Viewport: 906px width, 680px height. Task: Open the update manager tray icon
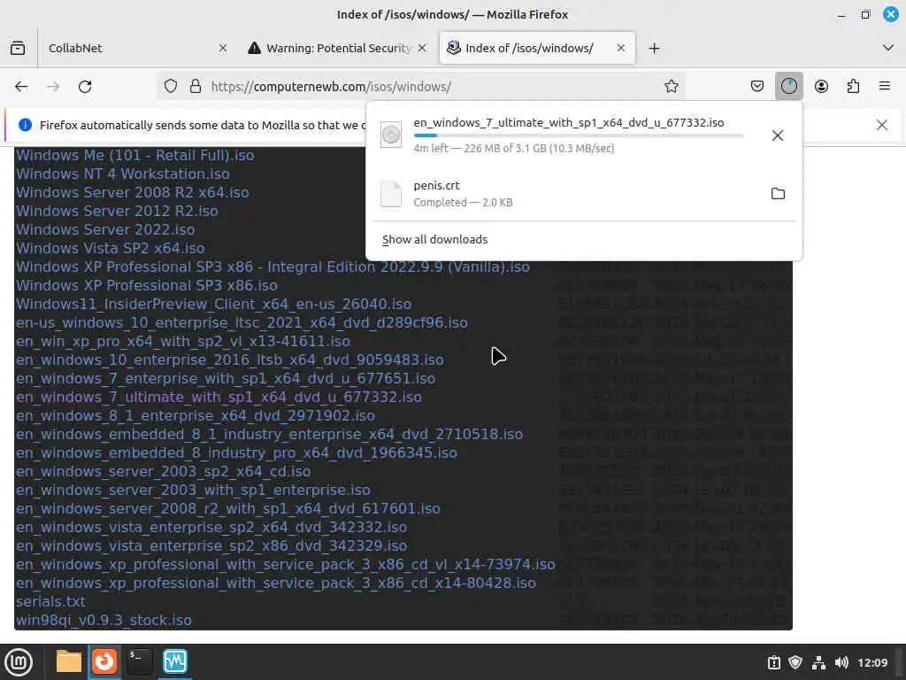773,662
